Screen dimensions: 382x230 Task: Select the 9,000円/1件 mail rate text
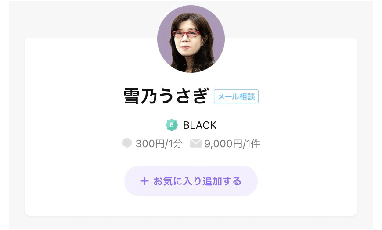click(232, 144)
